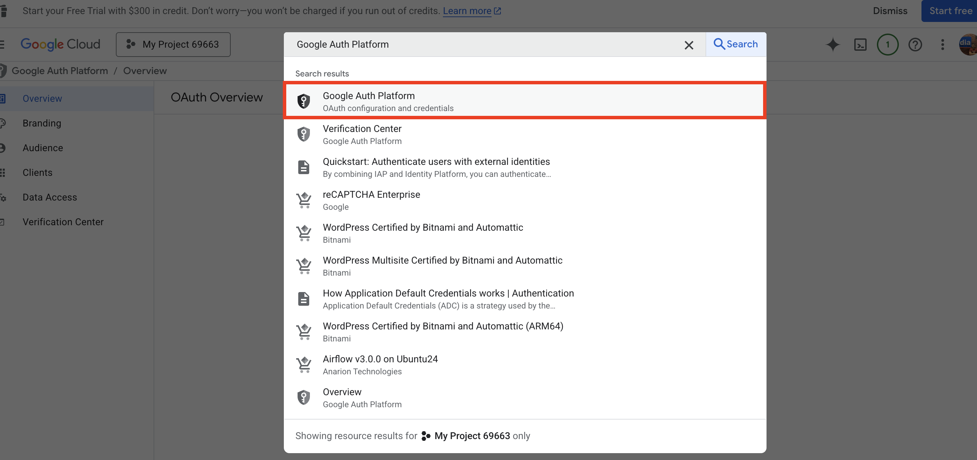The width and height of the screenshot is (977, 460).
Task: Clear search text with X icon
Action: 689,45
